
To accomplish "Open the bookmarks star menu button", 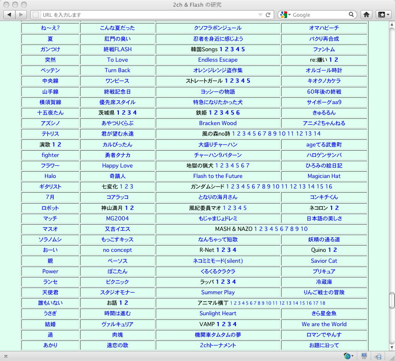I will click(384, 15).
